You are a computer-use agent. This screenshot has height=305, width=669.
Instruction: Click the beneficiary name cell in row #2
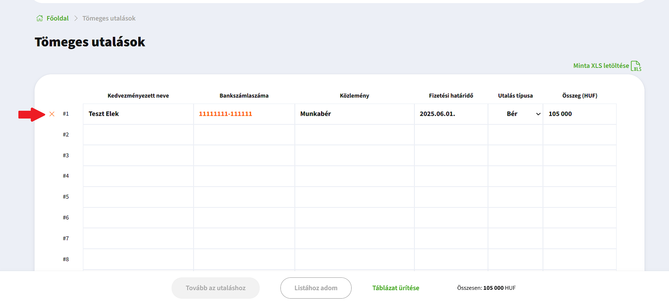point(138,135)
